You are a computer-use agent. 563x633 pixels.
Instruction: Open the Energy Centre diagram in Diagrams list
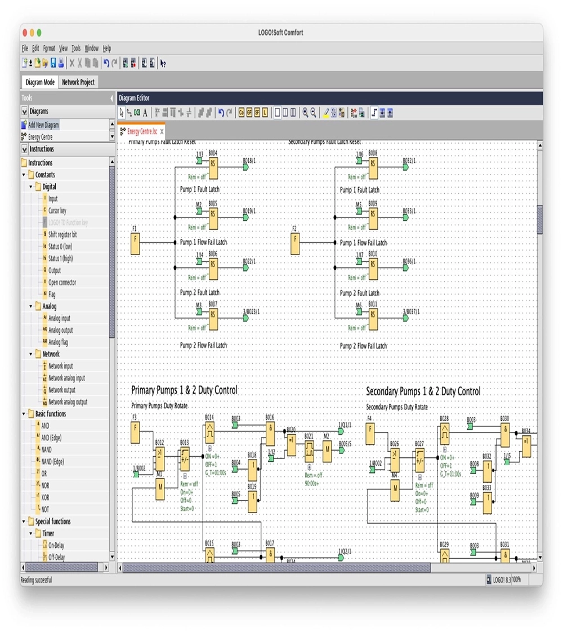pos(40,137)
